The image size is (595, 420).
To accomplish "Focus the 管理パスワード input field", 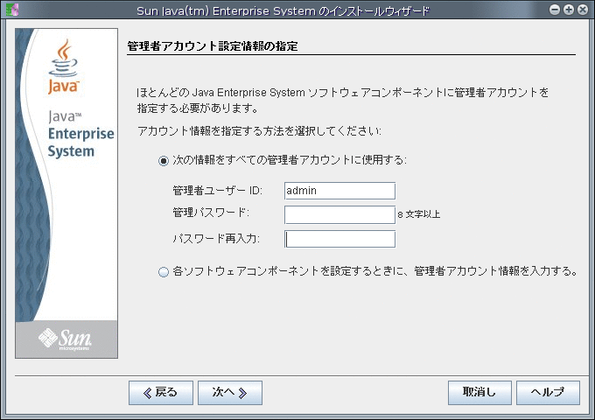I will tap(339, 214).
